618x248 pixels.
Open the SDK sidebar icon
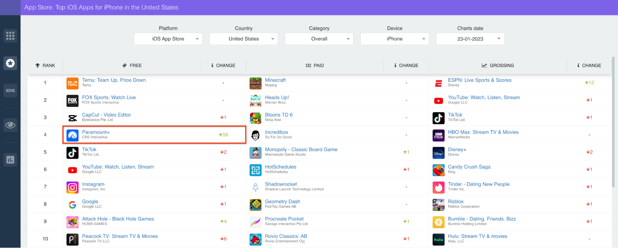(10, 90)
